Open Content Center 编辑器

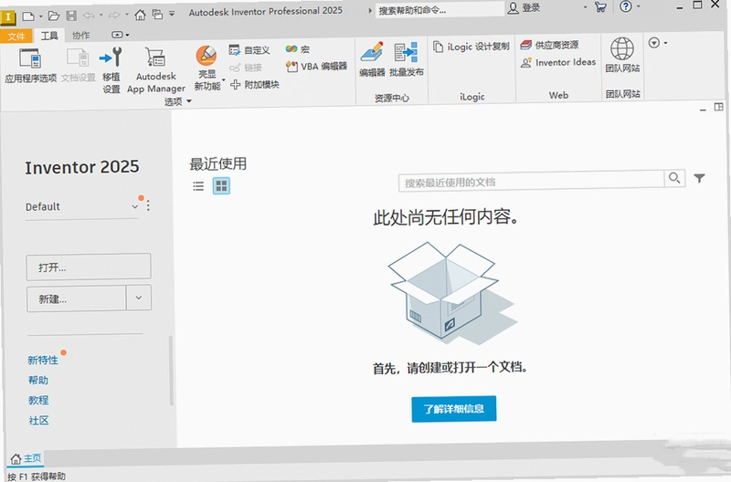[x=372, y=58]
